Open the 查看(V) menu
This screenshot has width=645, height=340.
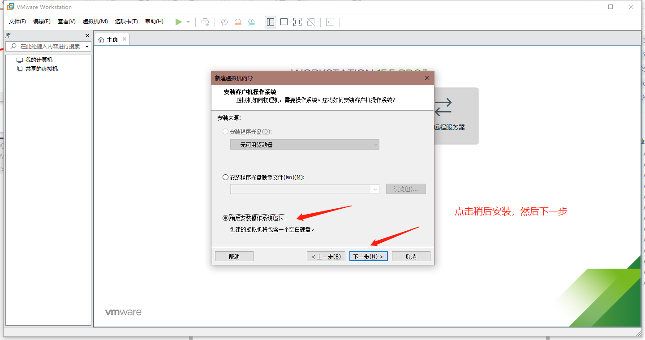coord(66,22)
